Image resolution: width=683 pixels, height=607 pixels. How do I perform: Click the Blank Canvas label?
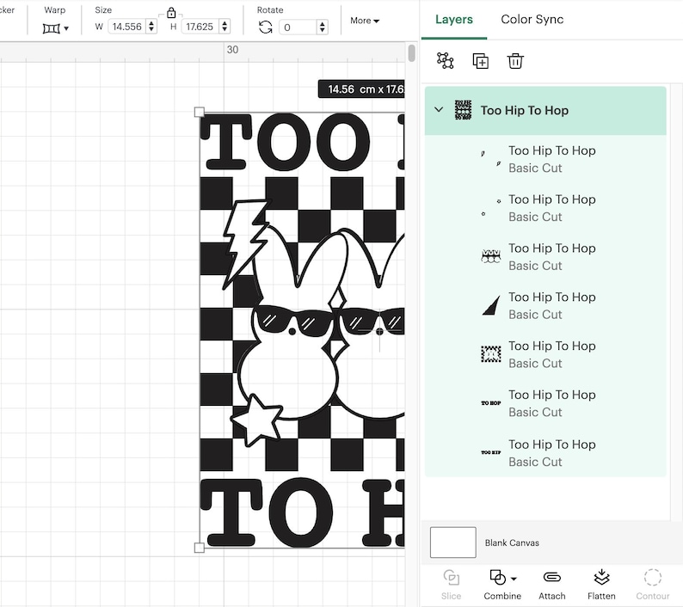[x=512, y=543]
